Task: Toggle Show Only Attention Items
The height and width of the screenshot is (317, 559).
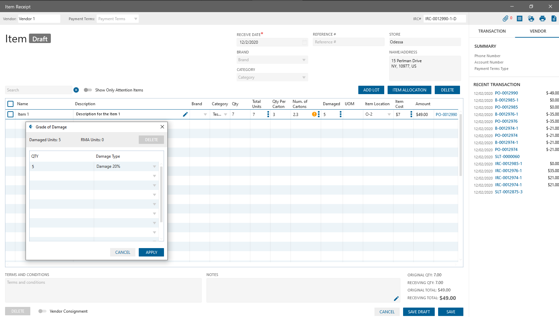Action: coord(88,90)
